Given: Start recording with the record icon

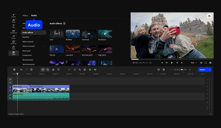Looking at the screenshot, I should click(x=14, y=70).
